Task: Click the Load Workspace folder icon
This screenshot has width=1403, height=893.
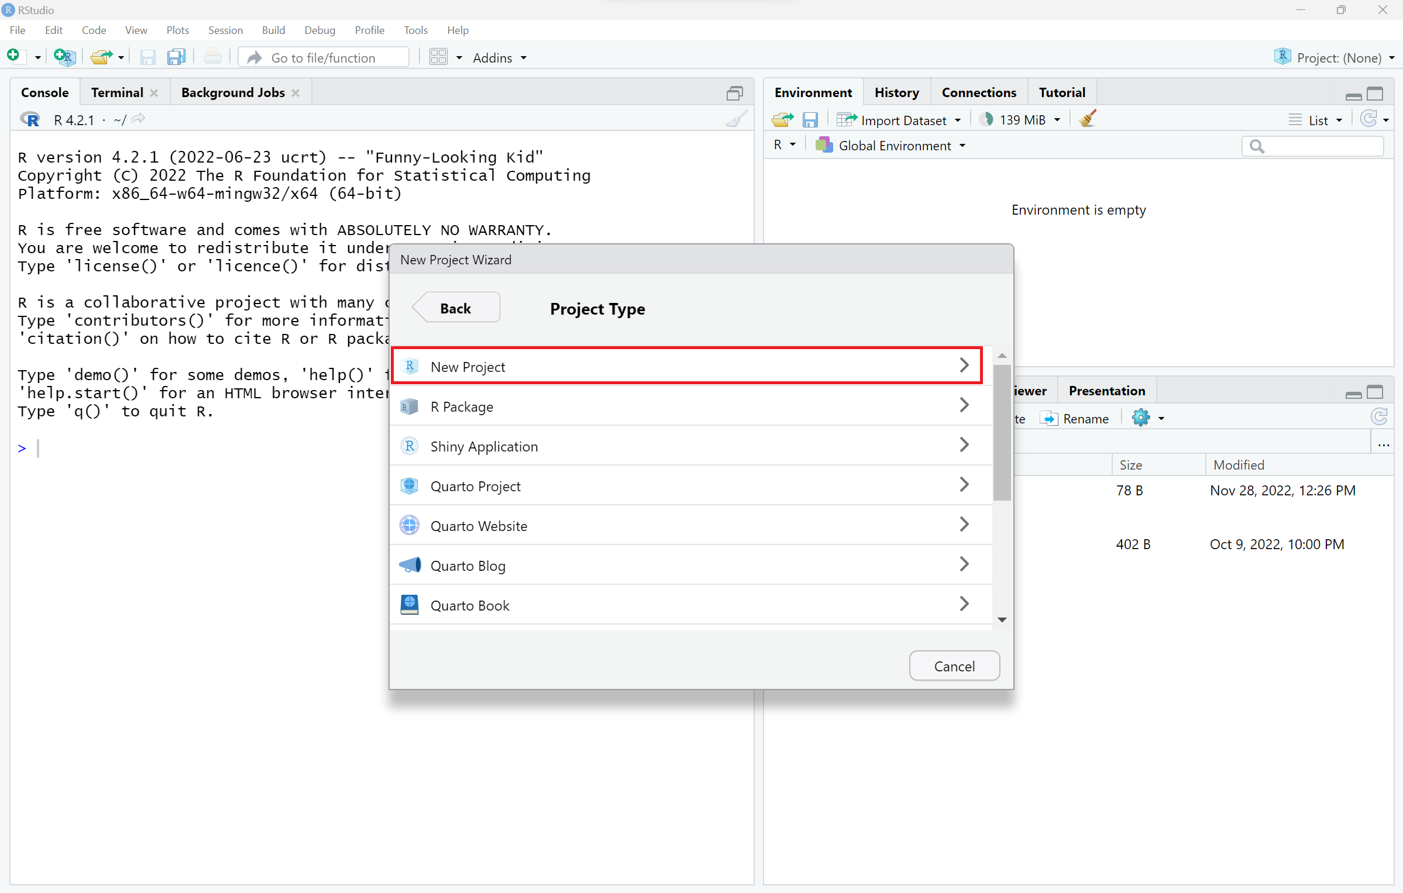Action: 782,120
